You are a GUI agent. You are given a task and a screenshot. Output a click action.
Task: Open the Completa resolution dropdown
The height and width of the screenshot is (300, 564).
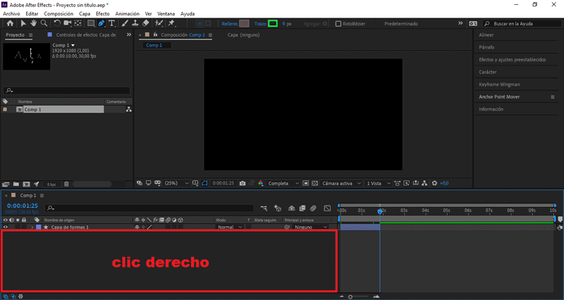pos(283,183)
